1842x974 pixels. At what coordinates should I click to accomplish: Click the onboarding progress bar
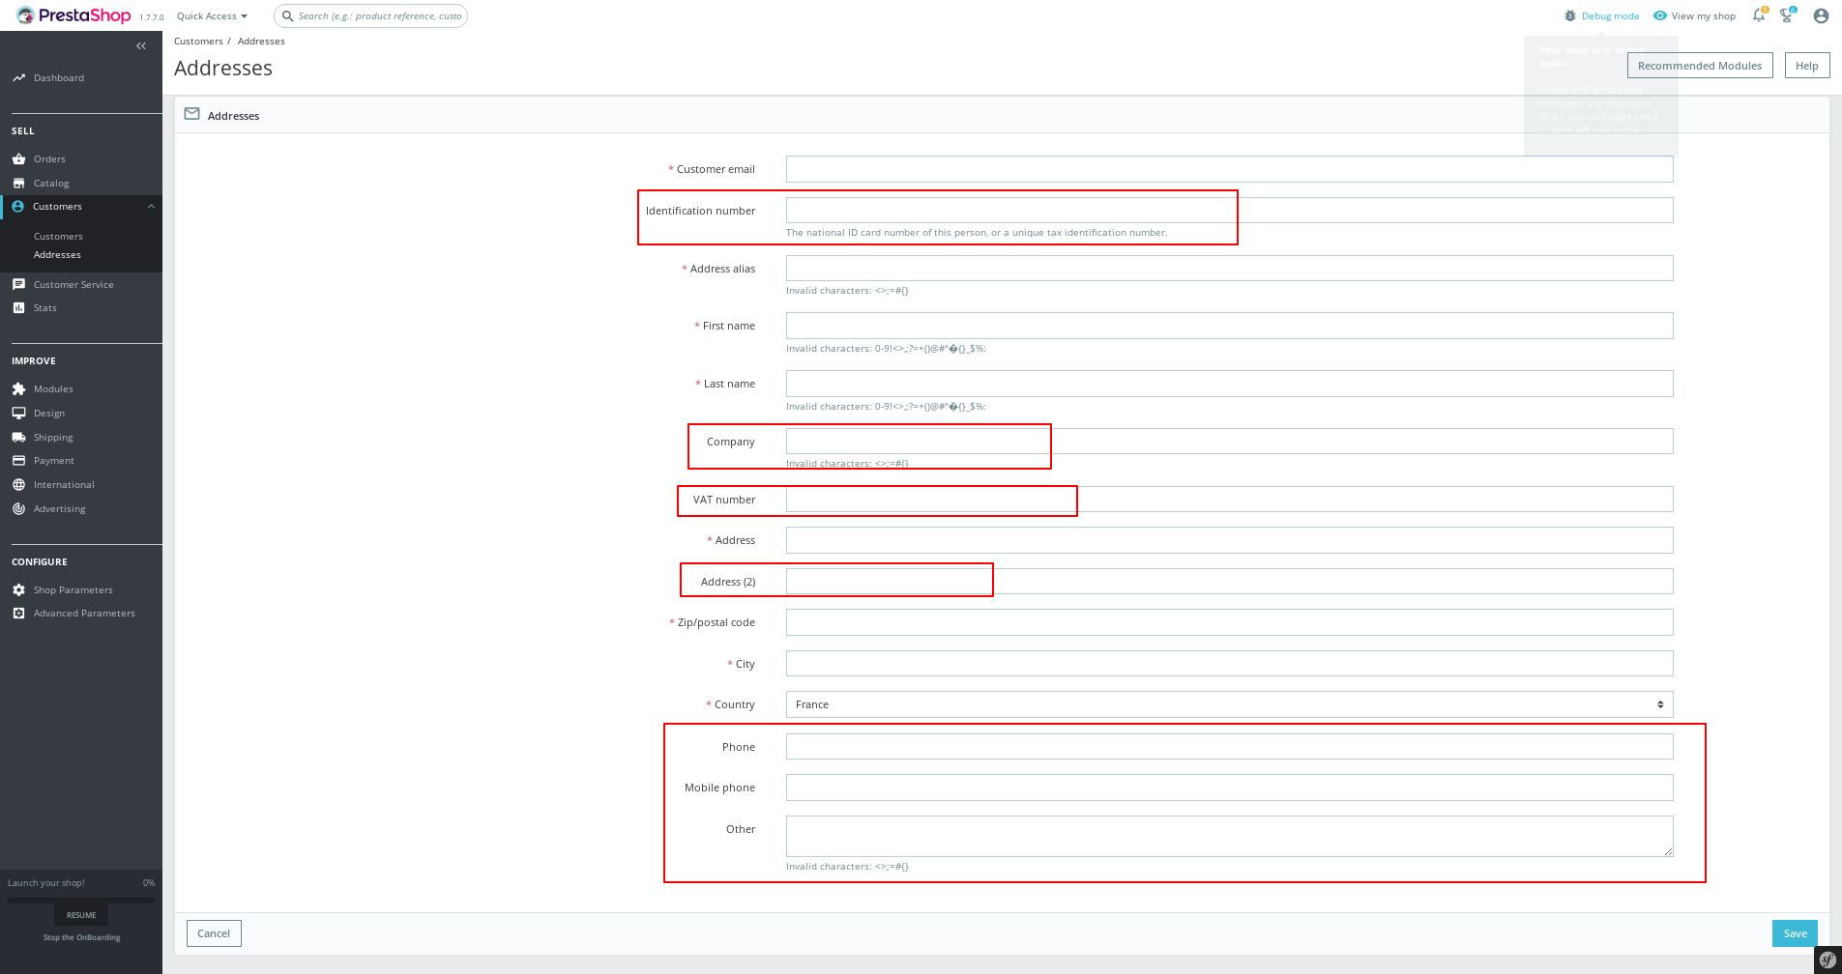tap(81, 901)
